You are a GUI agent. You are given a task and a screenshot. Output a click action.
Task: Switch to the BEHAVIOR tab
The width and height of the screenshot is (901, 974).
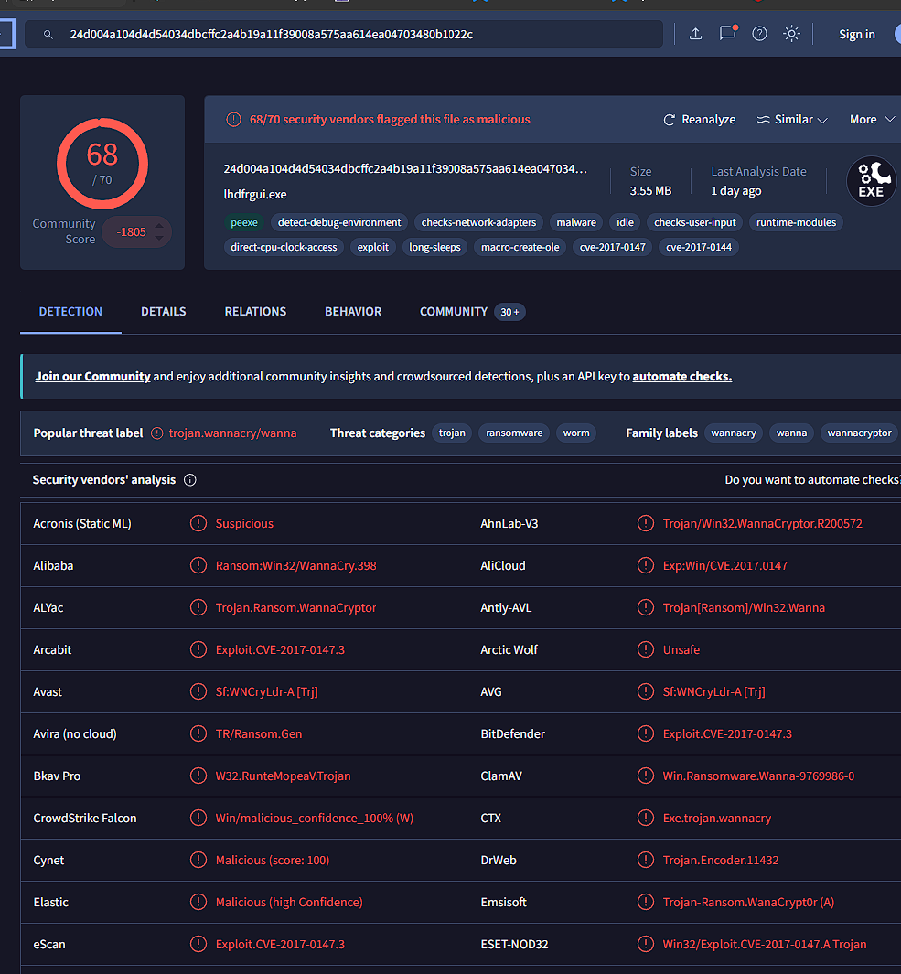[x=353, y=311]
